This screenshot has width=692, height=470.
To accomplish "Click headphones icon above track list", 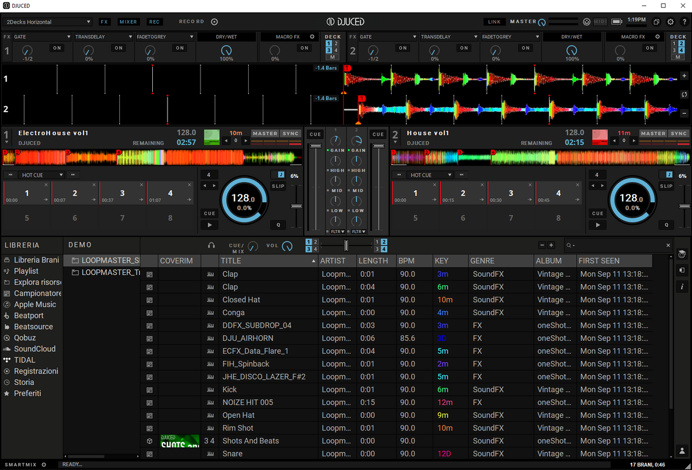I will [212, 246].
